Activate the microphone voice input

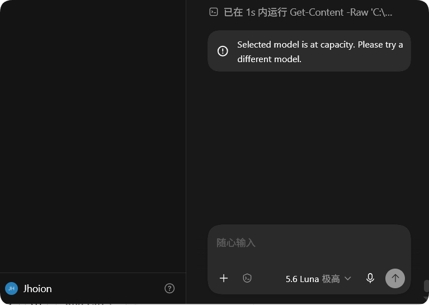click(370, 278)
